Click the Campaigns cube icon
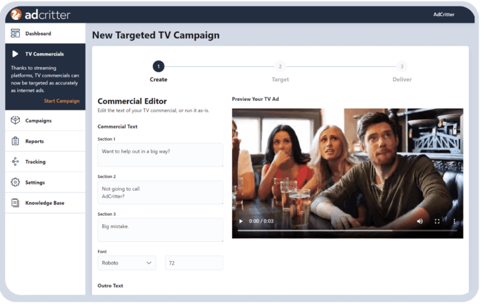 [x=15, y=121]
